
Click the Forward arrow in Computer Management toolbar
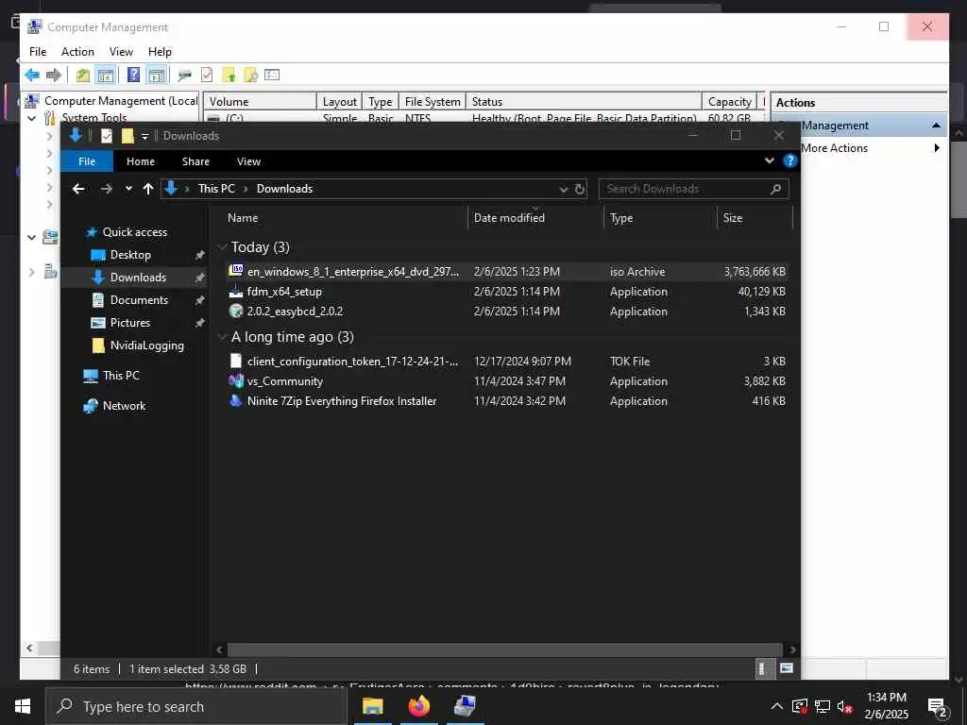click(54, 76)
